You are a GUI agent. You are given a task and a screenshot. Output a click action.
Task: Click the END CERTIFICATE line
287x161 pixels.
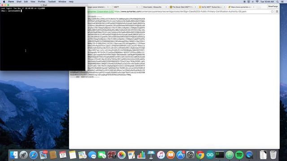click(x=85, y=77)
